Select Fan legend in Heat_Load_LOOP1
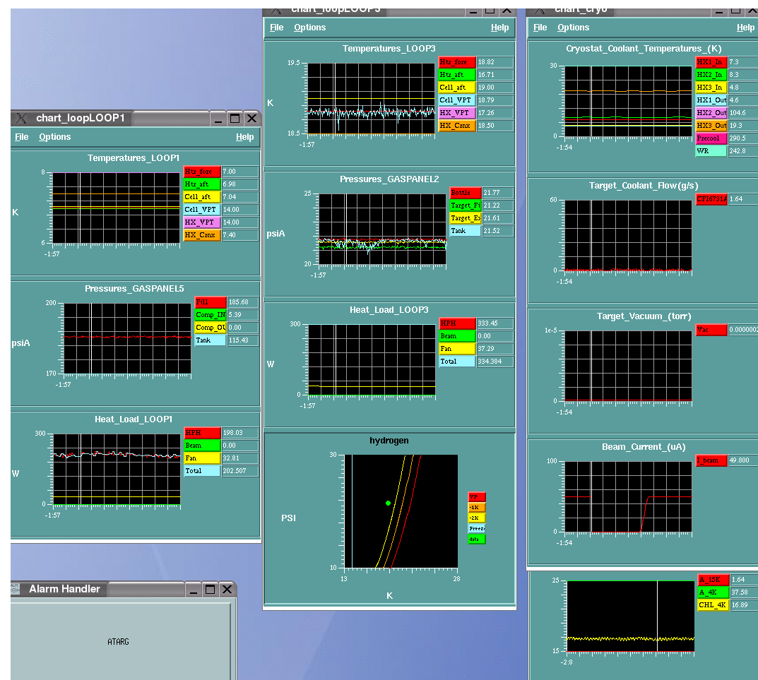The width and height of the screenshot is (758, 680). click(x=202, y=458)
